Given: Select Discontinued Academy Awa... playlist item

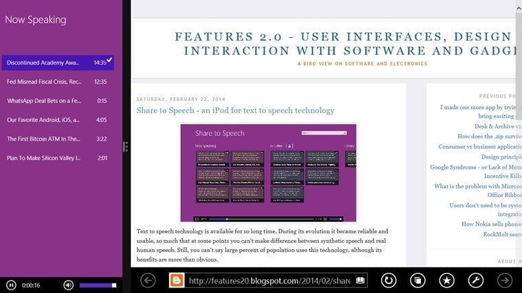Looking at the screenshot, I should pyautogui.click(x=58, y=62).
